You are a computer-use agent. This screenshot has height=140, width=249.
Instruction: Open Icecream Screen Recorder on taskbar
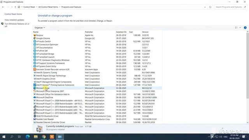coord(52,136)
